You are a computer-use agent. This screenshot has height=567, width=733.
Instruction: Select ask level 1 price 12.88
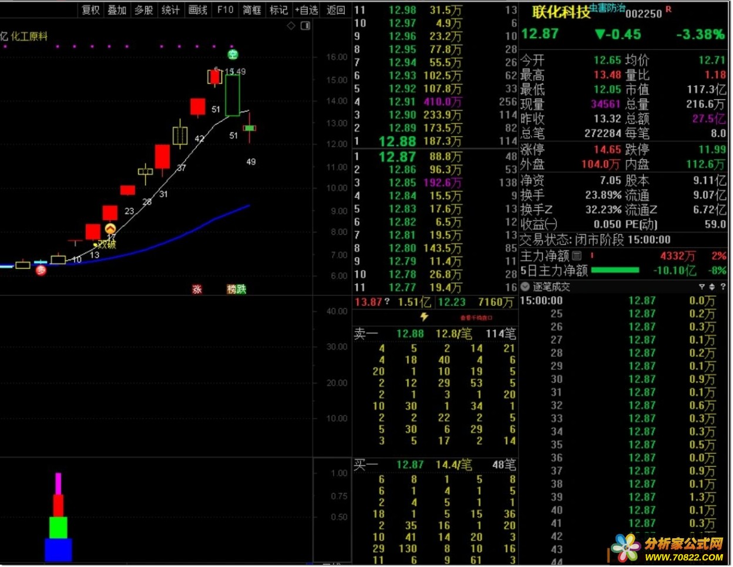(x=397, y=141)
